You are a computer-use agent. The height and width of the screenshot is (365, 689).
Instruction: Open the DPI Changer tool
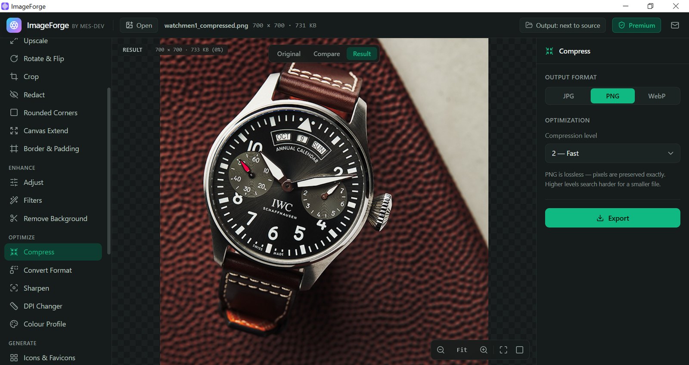pyautogui.click(x=53, y=306)
